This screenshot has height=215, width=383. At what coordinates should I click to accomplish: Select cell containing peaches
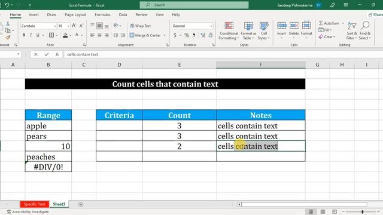(x=48, y=156)
